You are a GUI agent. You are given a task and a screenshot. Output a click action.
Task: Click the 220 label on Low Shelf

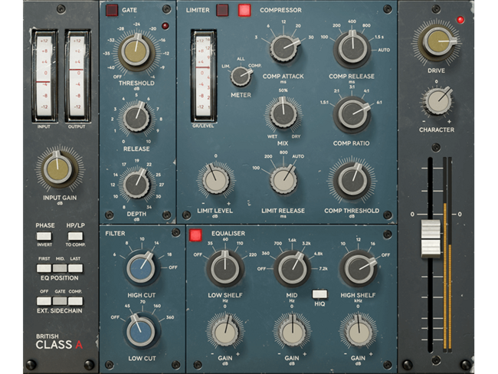pos(253,254)
